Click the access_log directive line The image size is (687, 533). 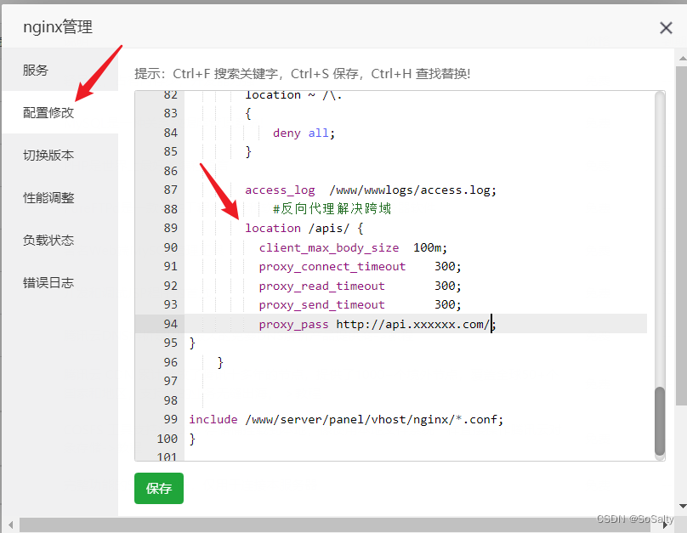point(370,190)
